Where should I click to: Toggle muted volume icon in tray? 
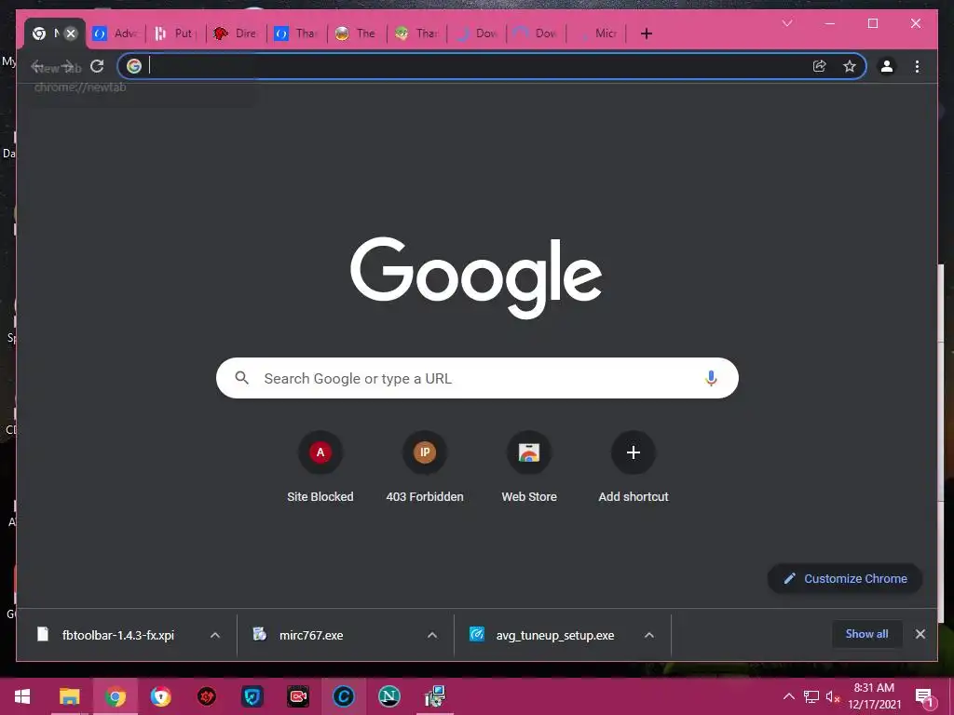click(833, 696)
